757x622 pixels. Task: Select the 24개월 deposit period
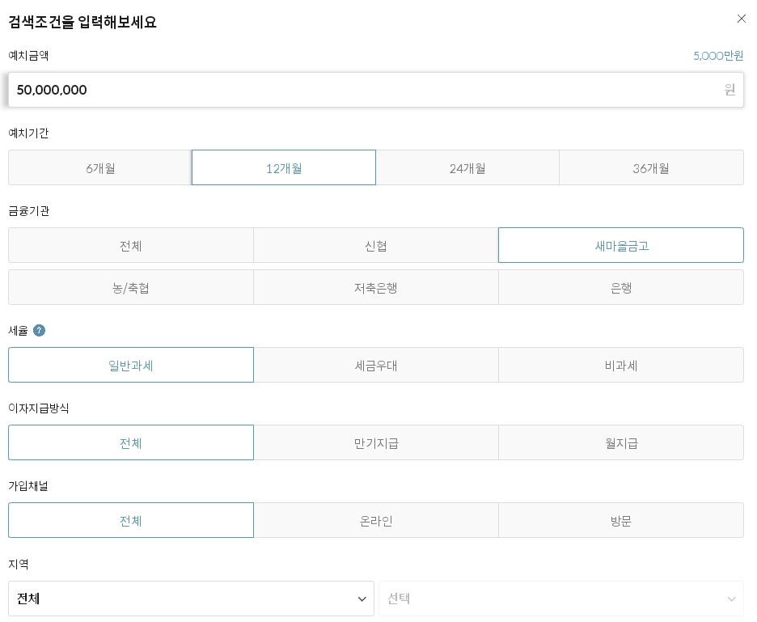click(467, 167)
